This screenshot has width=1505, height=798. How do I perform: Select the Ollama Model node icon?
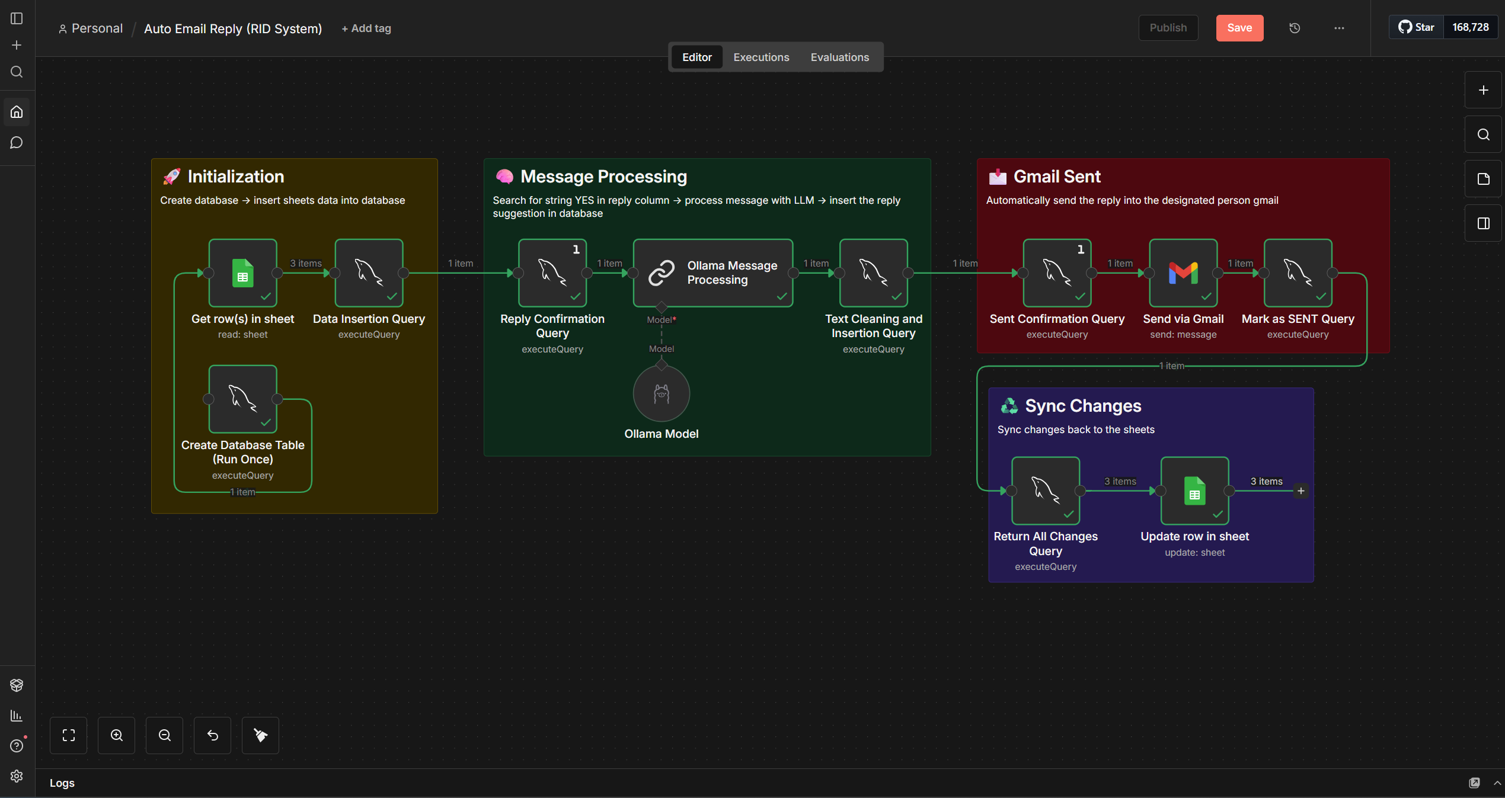tap(661, 394)
